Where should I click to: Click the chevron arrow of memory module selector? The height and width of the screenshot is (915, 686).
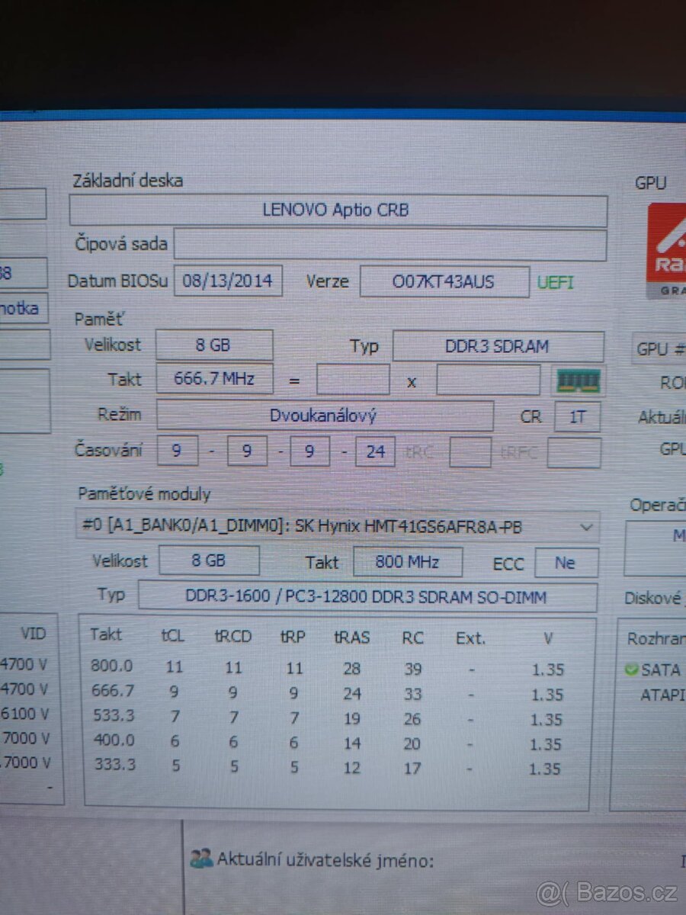[585, 527]
